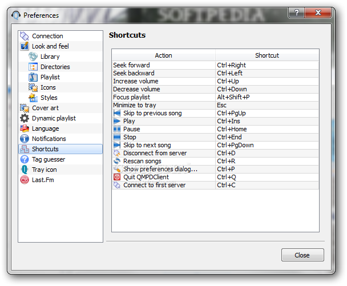Screen dimensions: 347x286
Task: Click the Connection icon in sidebar
Action: coord(25,36)
